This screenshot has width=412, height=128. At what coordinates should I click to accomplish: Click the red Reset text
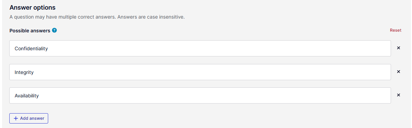[395, 30]
